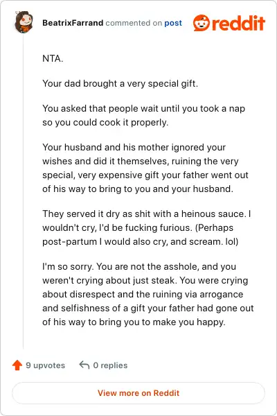The width and height of the screenshot is (277, 416).
Task: Click the gray 'commented on' text
Action: tap(134, 23)
